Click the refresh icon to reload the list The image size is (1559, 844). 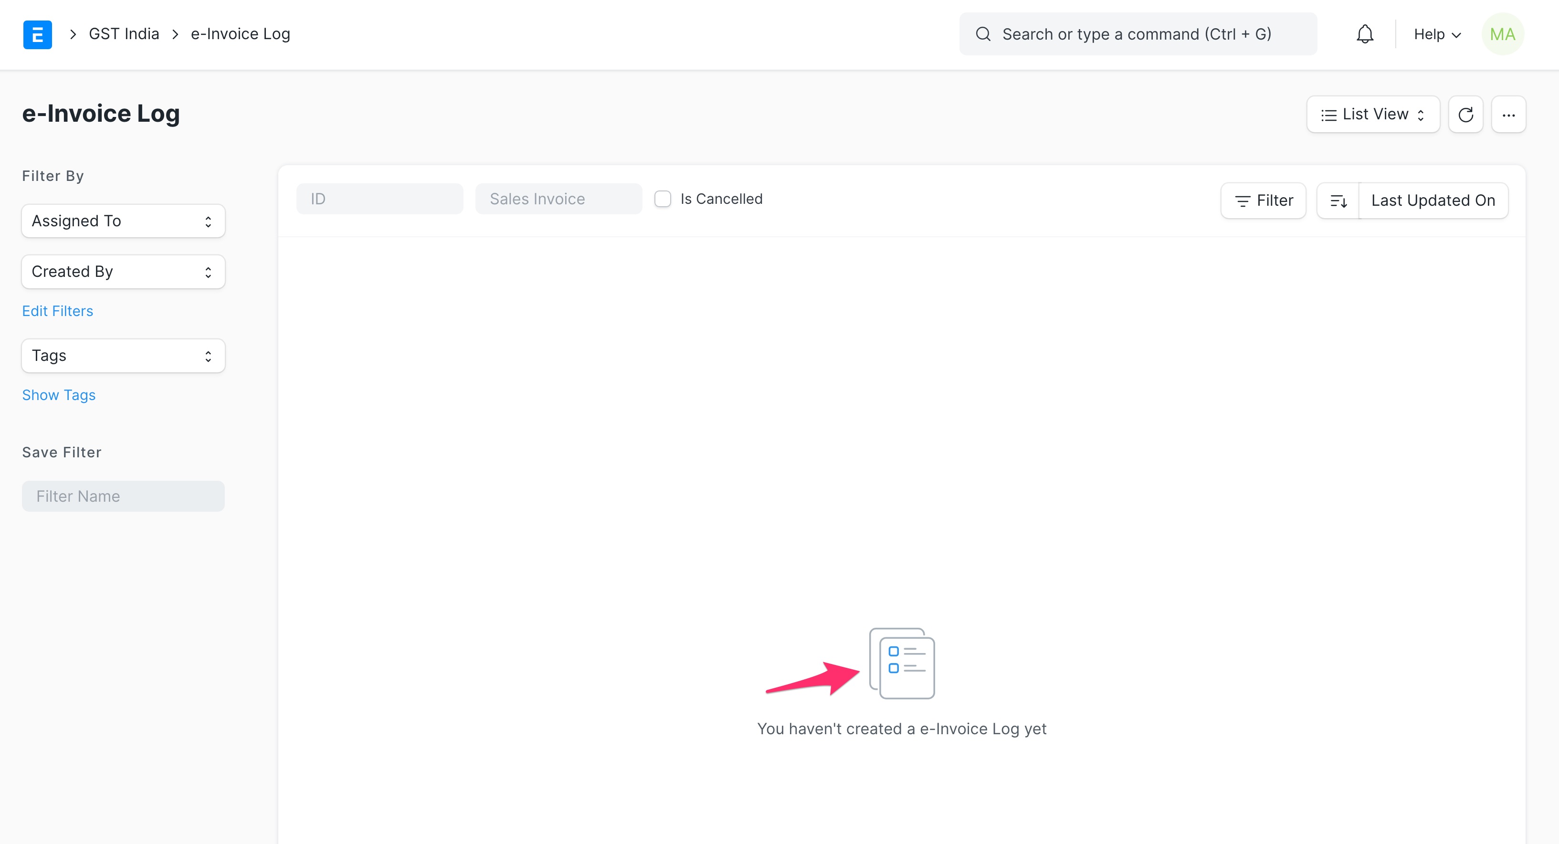[1466, 114]
